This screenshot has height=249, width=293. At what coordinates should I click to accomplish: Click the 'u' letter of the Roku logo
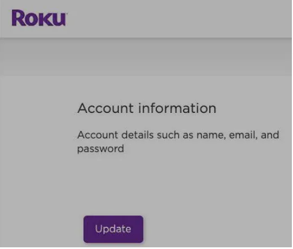(59, 19)
